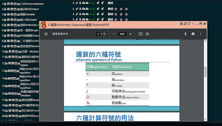This screenshot has width=222, height=126.
Task: Rotate the PDF page counterclockwise
Action: [147, 34]
